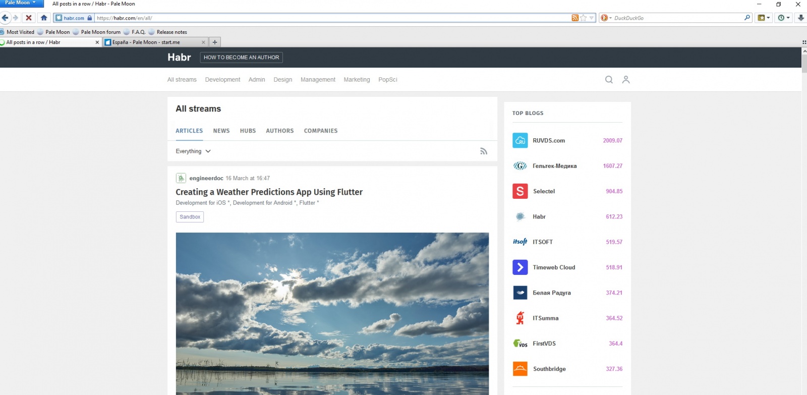Bookmark this page with the star icon
Screen dimensions: 807x395
(x=584, y=18)
